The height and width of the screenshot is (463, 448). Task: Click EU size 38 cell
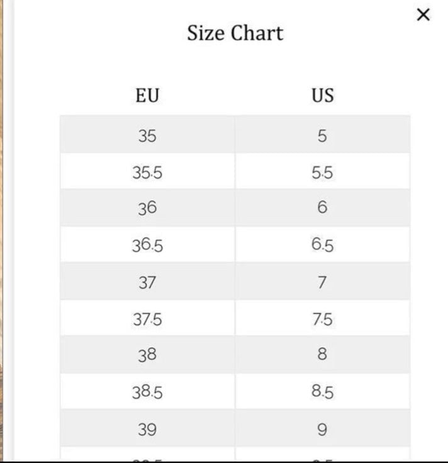coord(147,354)
